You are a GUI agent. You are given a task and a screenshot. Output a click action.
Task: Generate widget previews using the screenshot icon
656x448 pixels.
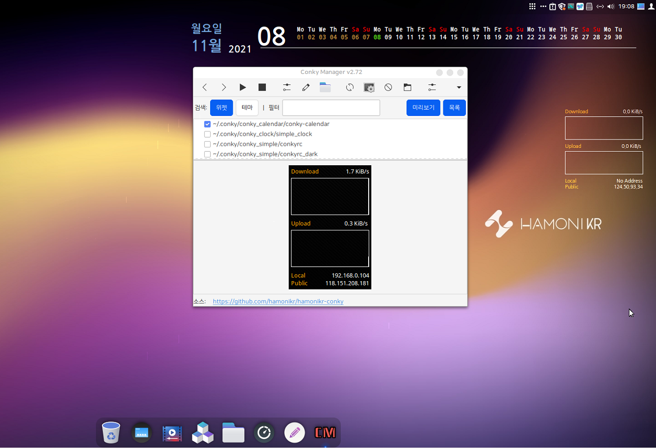(x=369, y=87)
